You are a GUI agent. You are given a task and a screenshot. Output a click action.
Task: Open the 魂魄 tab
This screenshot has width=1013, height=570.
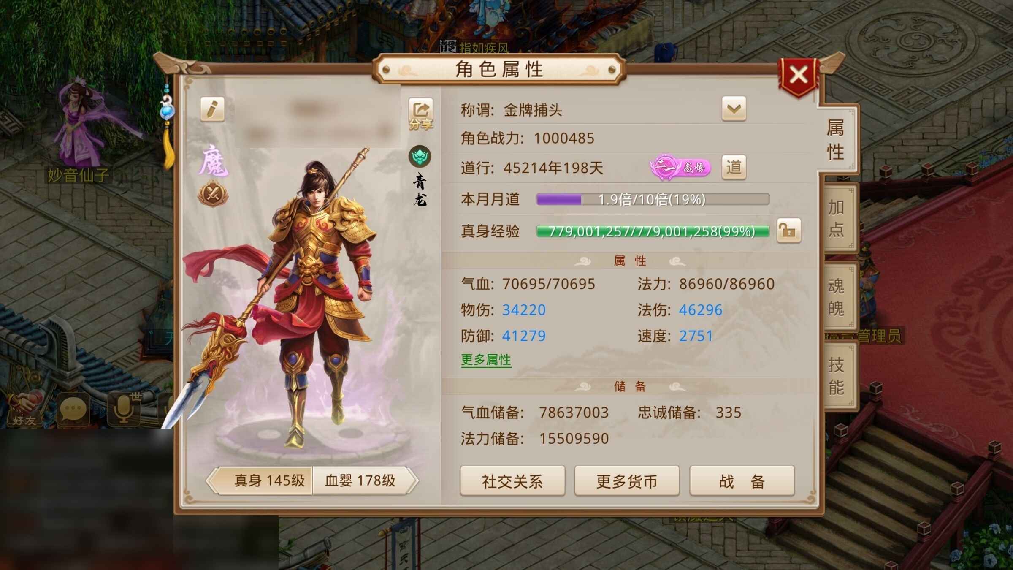837,297
